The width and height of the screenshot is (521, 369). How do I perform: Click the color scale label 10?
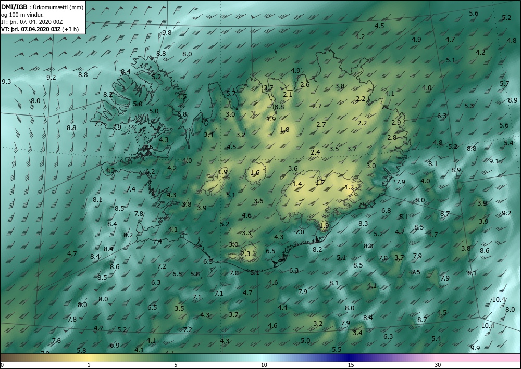point(264,365)
